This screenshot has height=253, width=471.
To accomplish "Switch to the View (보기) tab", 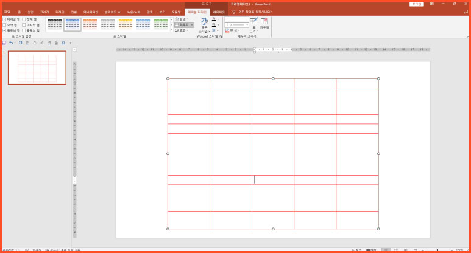I will pyautogui.click(x=163, y=12).
